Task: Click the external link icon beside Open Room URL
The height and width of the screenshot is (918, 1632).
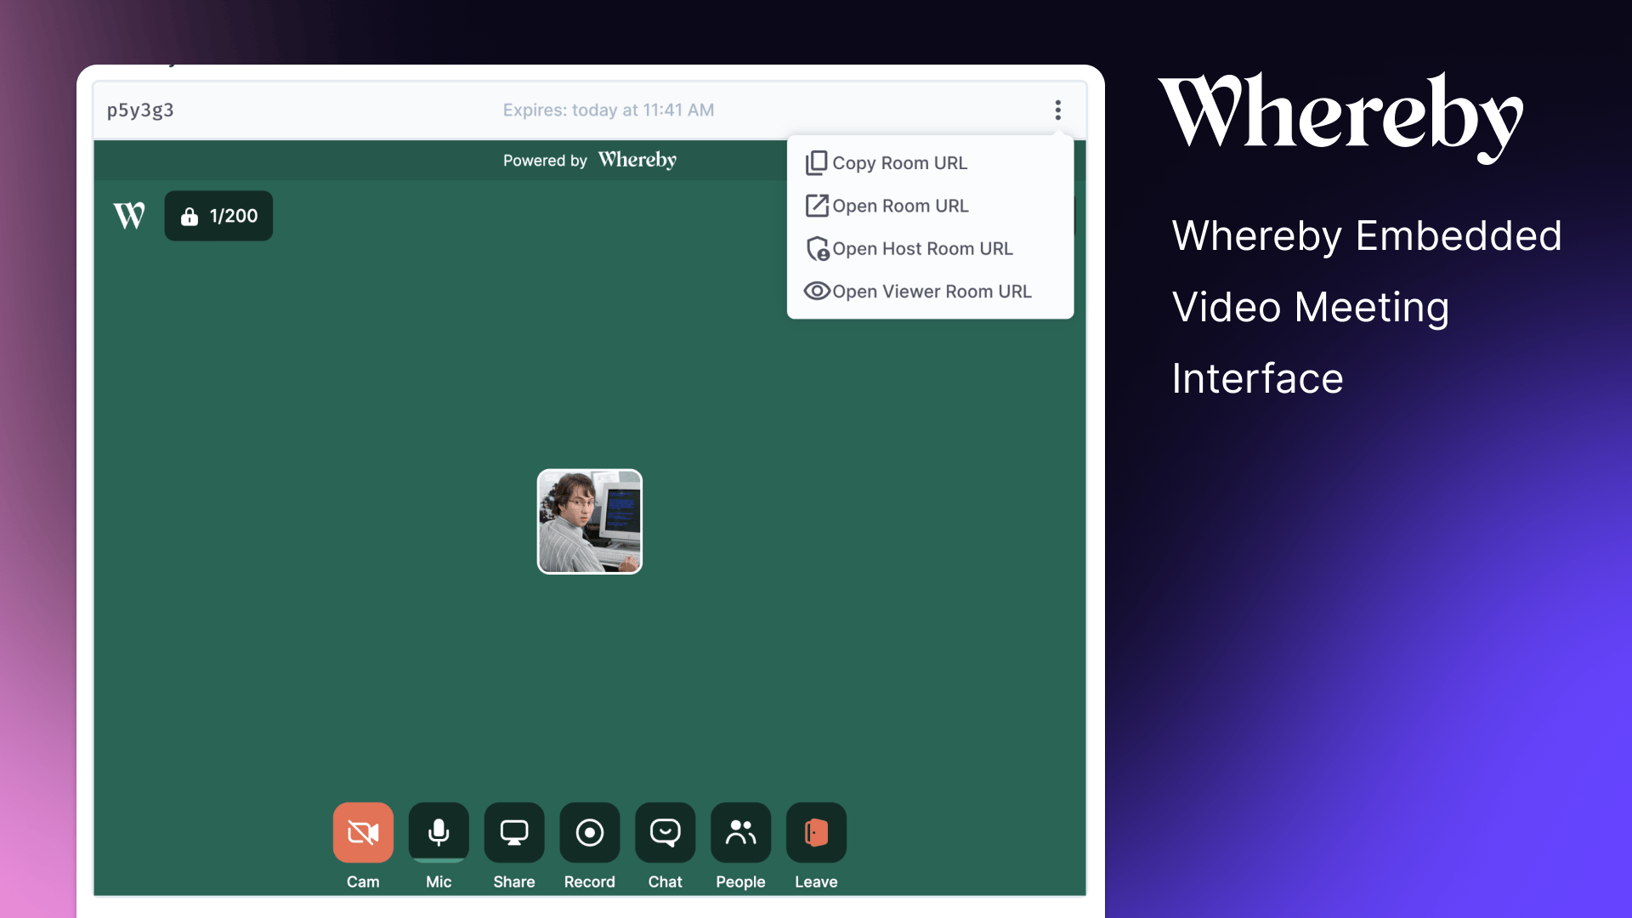Action: click(816, 206)
